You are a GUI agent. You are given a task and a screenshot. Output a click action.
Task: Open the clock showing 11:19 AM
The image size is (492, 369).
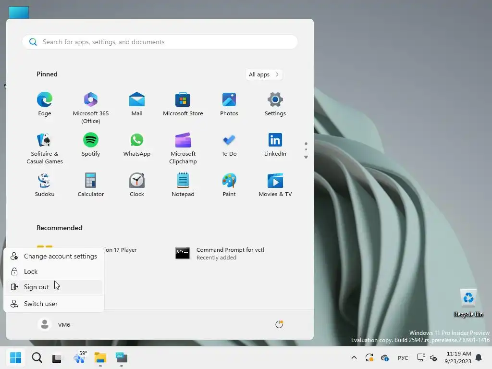(458, 357)
